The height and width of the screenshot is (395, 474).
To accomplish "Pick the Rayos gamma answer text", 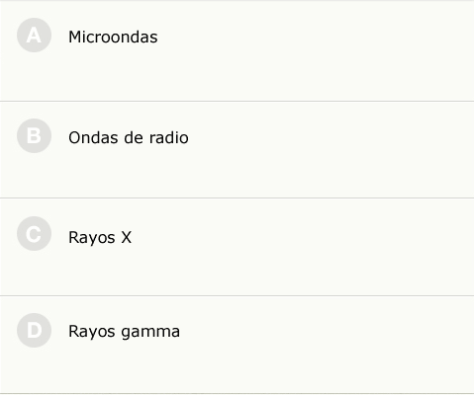I will point(124,332).
